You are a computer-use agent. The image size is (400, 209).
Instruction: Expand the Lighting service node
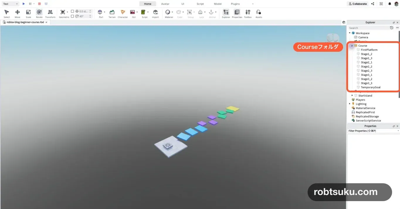click(350, 104)
